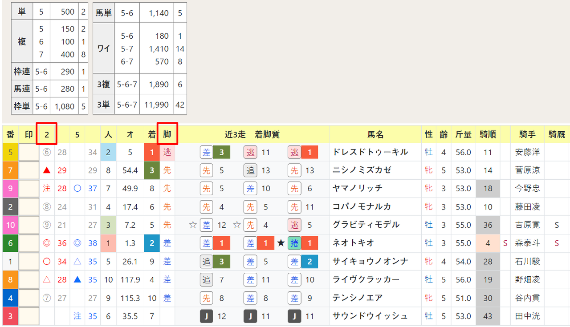Click the 117.9 odds value for ライヴクラッカー

[130, 279]
